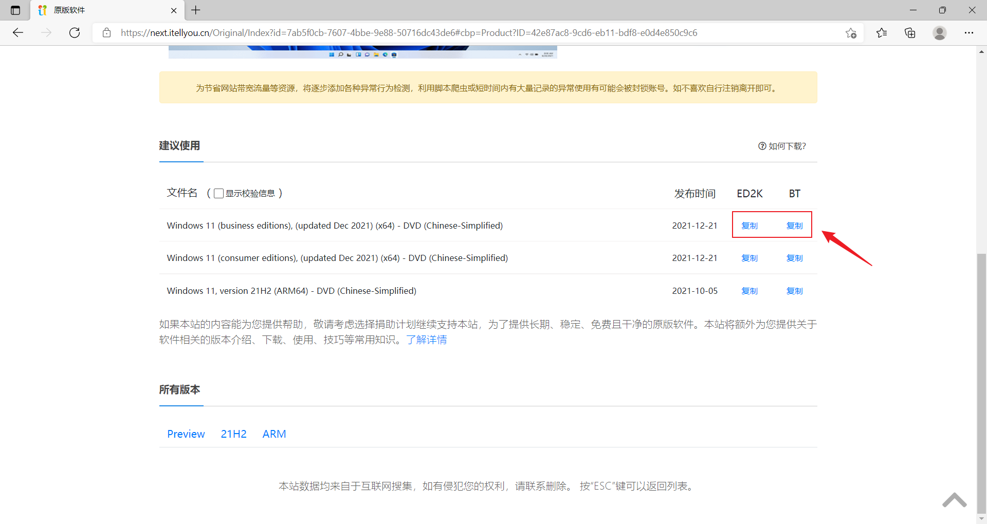Select the Preview version tab

[186, 434]
